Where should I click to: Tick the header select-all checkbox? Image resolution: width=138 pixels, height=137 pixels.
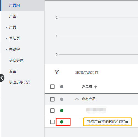(52, 87)
